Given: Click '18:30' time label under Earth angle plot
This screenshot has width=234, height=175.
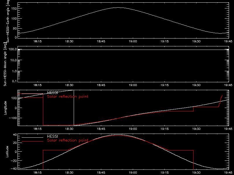Looking at the screenshot, I should (69, 41).
